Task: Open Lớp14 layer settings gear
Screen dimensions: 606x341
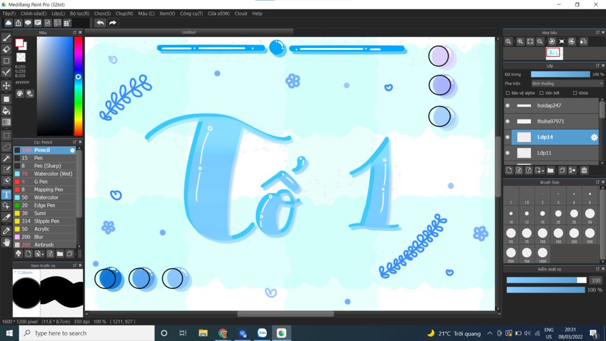Action: coord(594,137)
